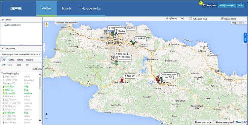Click the red car marker F 1895 SV

122,80
